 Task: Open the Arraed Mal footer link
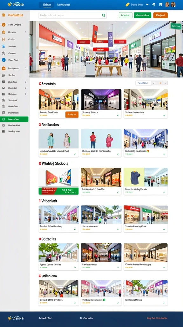click(x=45, y=318)
